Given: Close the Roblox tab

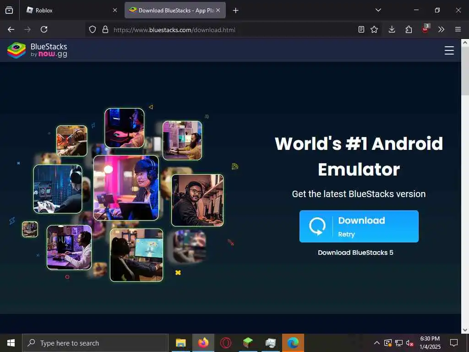Looking at the screenshot, I should pos(115,10).
